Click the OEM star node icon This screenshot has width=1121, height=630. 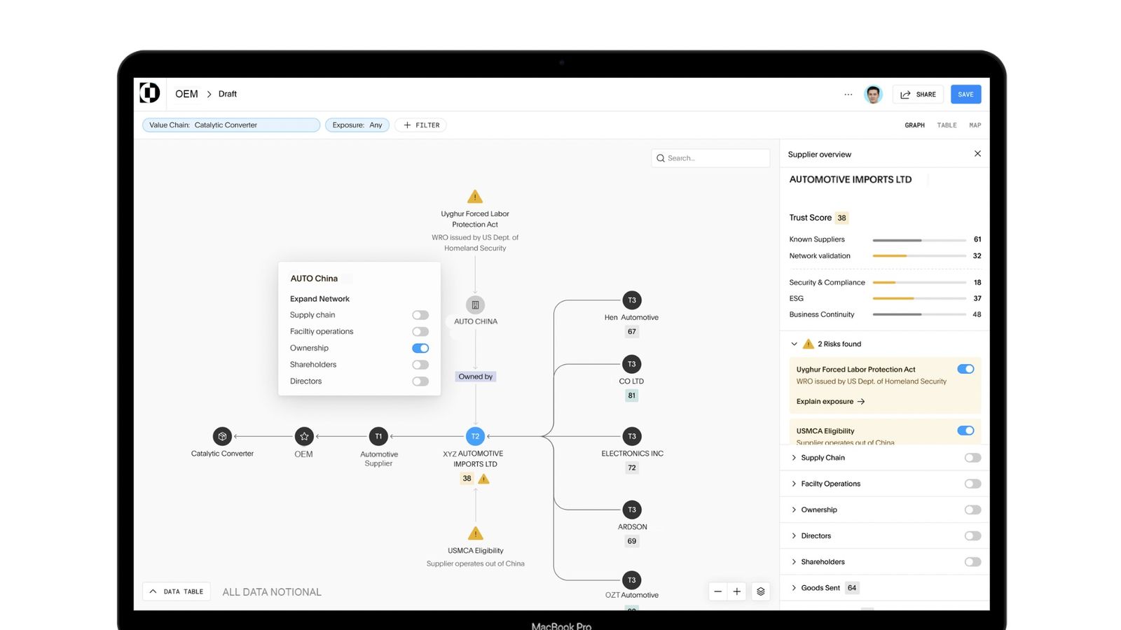[303, 435]
